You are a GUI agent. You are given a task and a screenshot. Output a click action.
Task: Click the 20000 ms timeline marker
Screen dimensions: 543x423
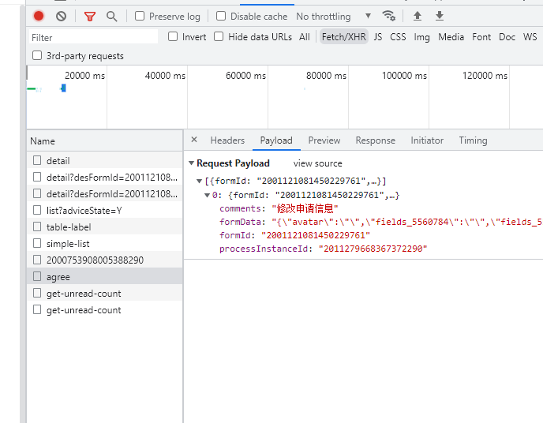pos(84,76)
